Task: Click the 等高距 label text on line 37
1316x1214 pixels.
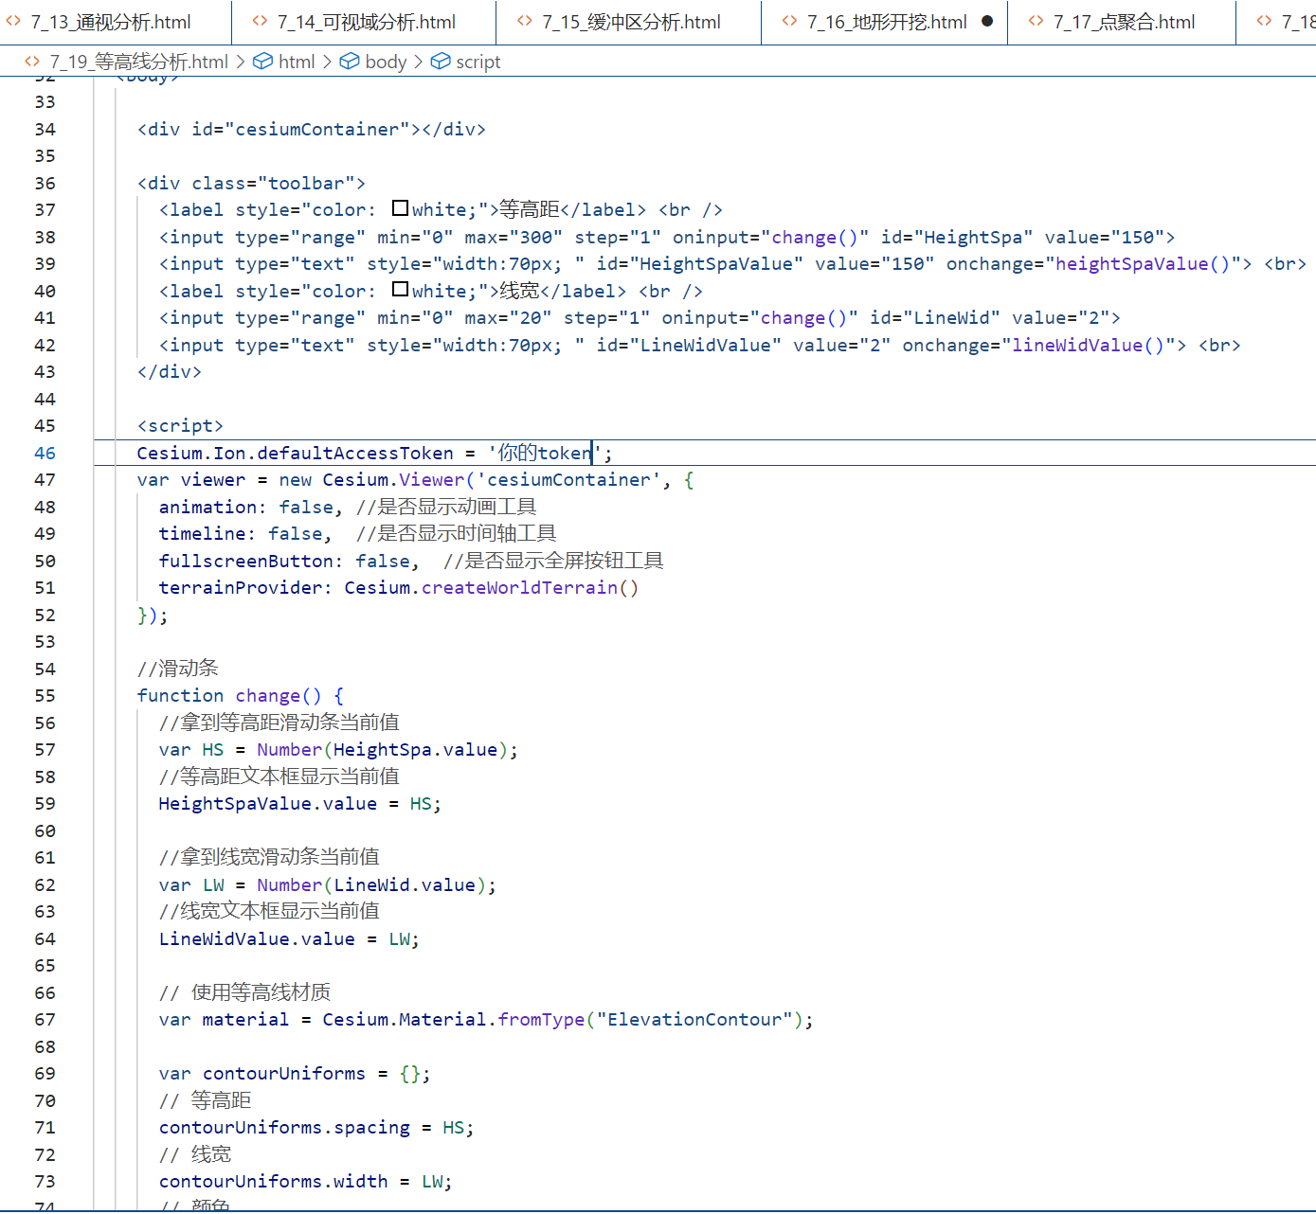Action: click(529, 210)
